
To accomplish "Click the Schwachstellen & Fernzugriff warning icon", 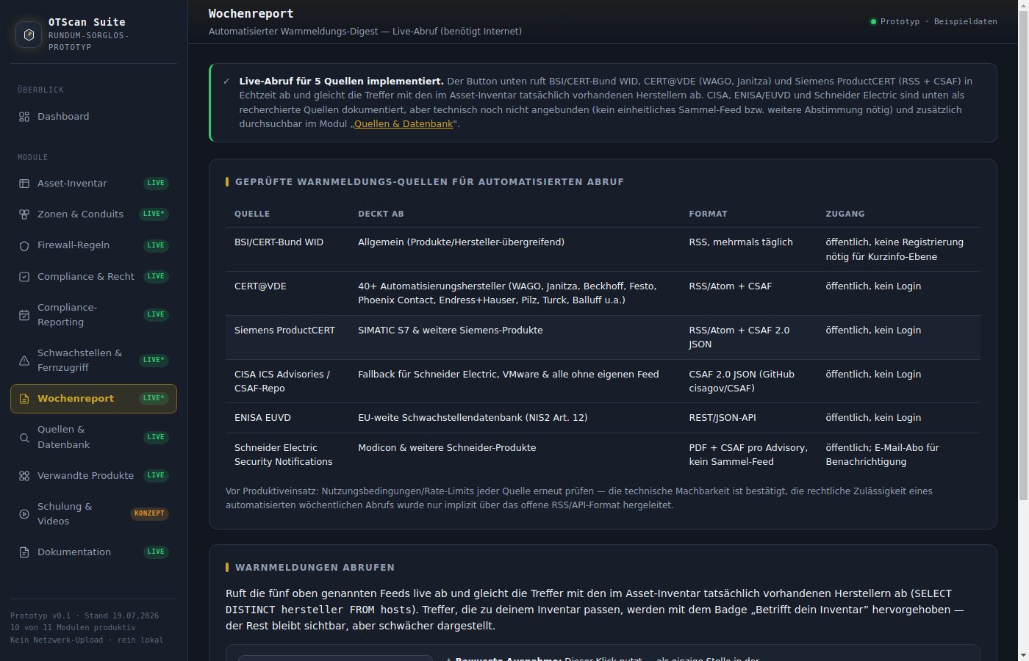I will (x=24, y=361).
